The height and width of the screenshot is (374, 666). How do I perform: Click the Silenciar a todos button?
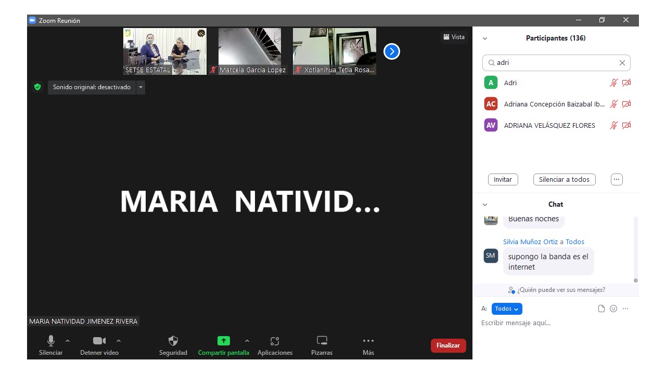564,179
